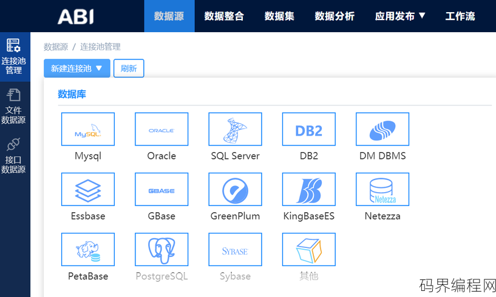Image resolution: width=496 pixels, height=297 pixels.
Task: Pick the GBase database tile
Action: (161, 189)
